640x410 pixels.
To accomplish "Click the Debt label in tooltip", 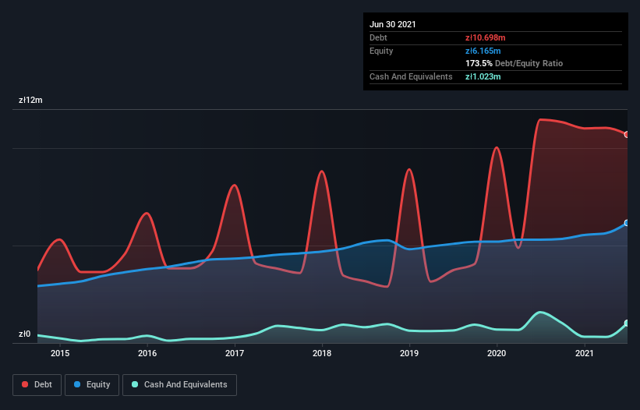I will pyautogui.click(x=378, y=37).
